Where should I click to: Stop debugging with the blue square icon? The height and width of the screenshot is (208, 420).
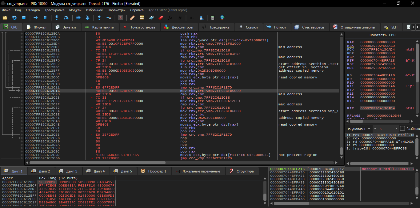pos(23,18)
